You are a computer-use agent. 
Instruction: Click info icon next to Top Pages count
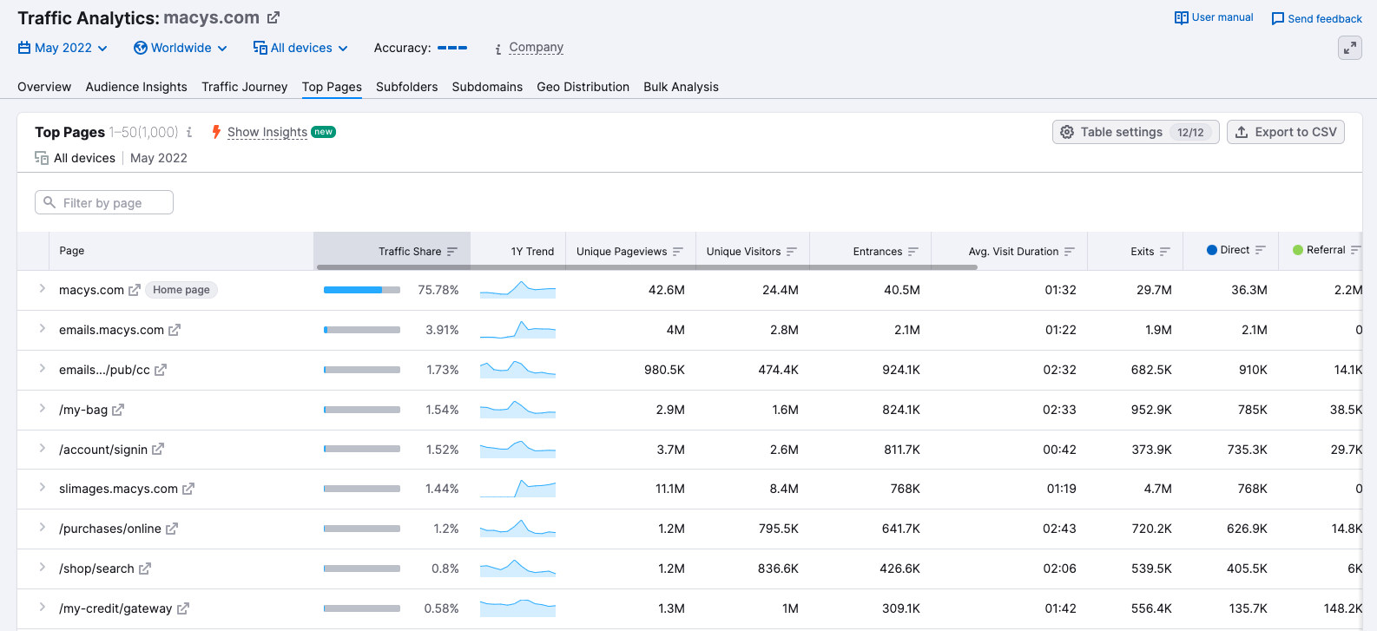189,132
